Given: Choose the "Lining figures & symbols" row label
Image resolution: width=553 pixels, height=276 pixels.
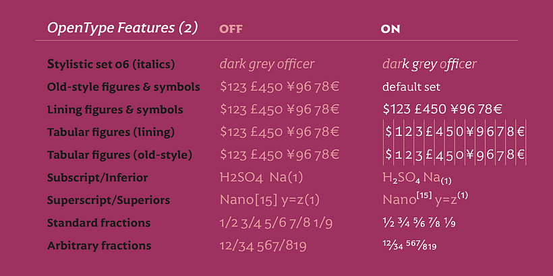Looking at the screenshot, I should pyautogui.click(x=115, y=109).
